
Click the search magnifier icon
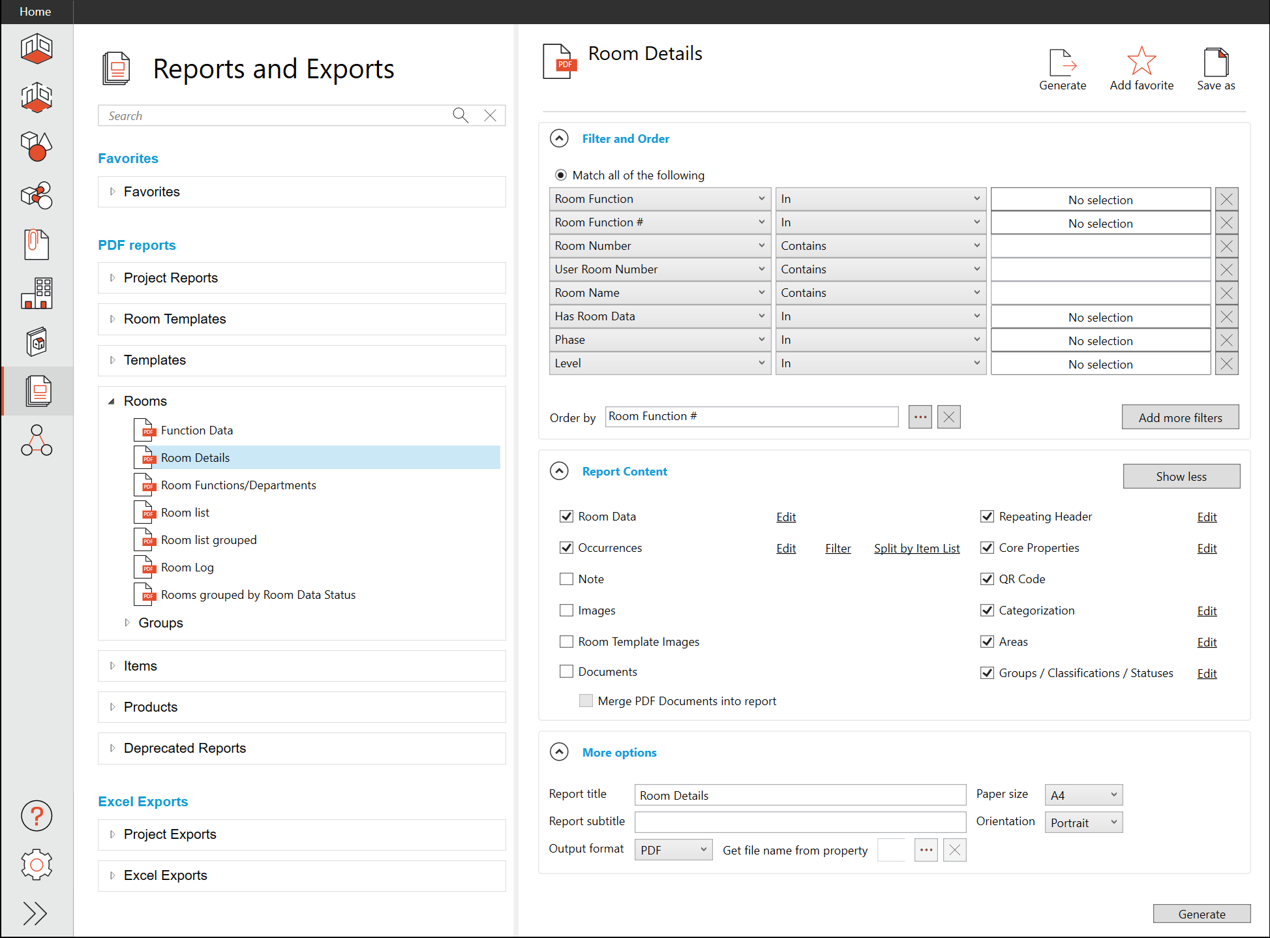tap(461, 115)
